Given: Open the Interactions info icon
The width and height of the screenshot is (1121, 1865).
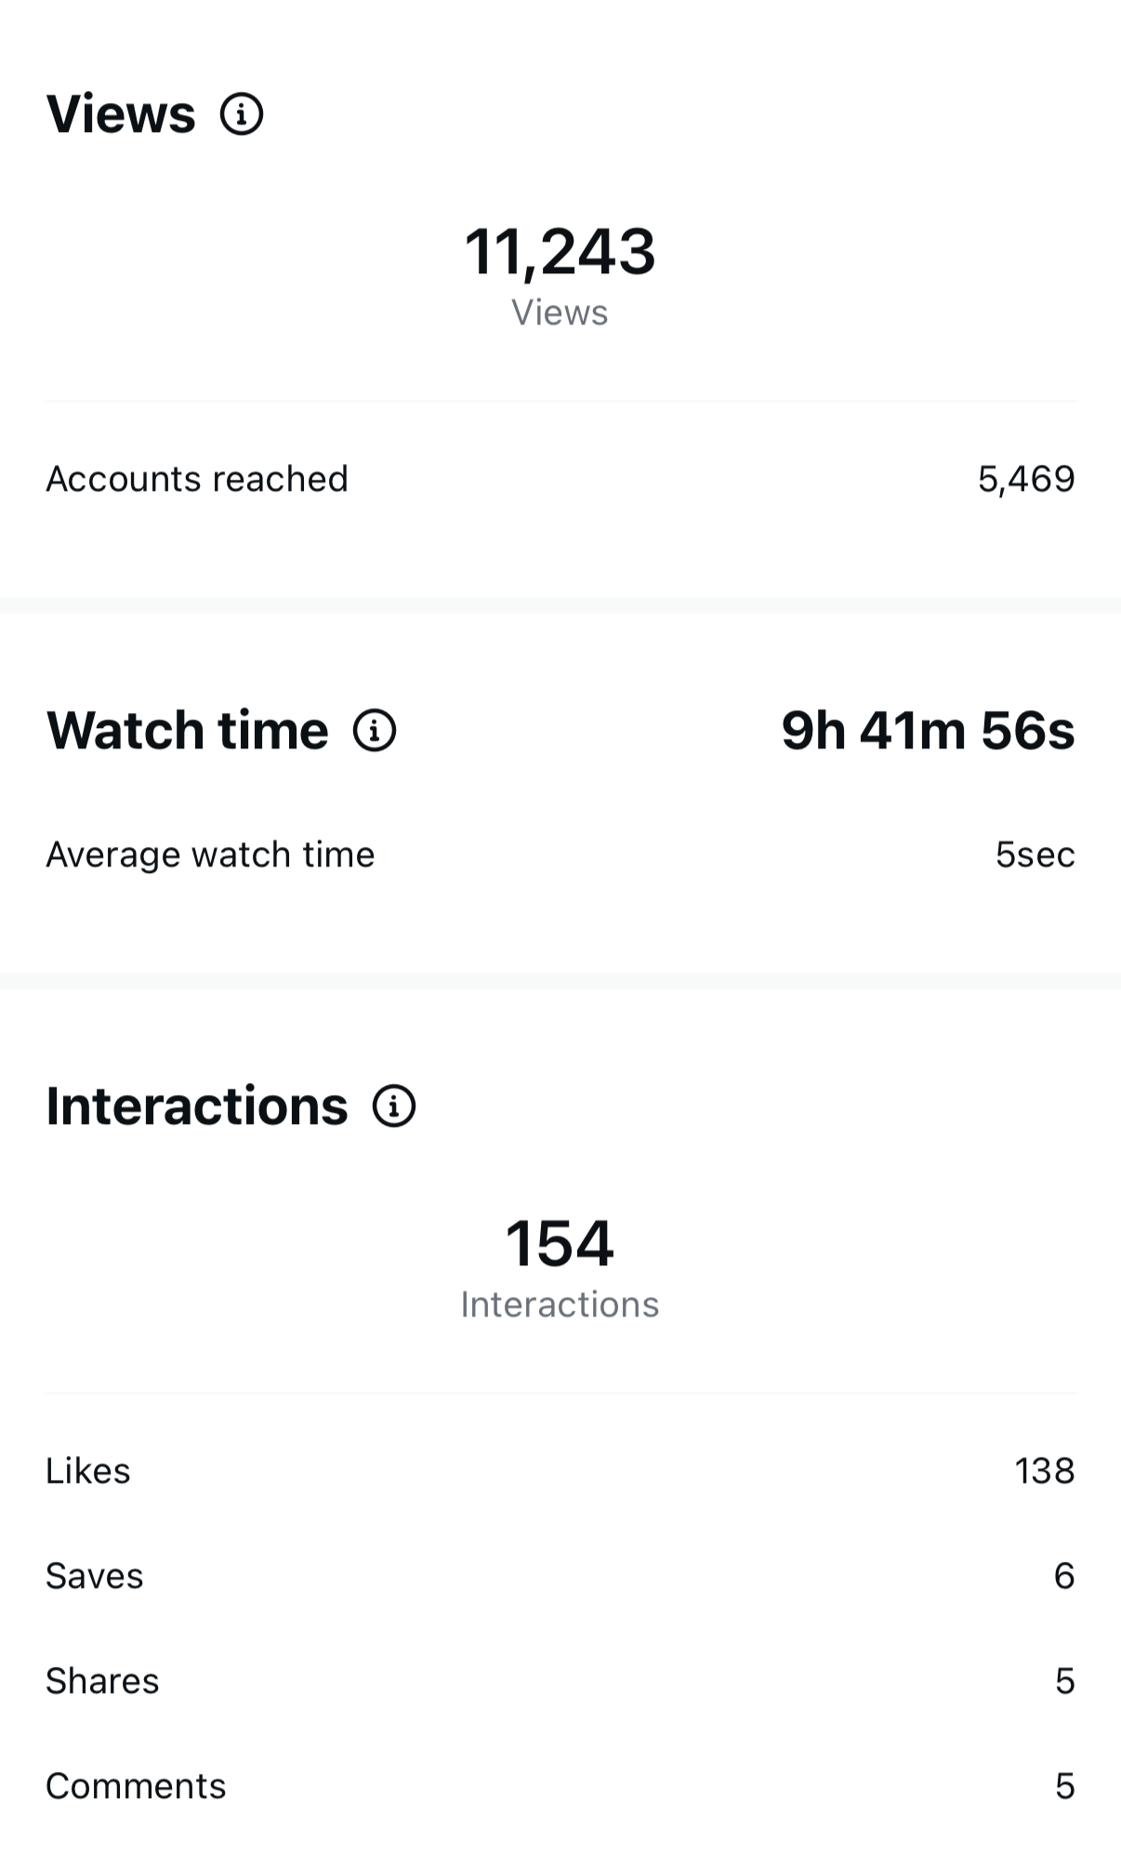Looking at the screenshot, I should [x=394, y=1106].
